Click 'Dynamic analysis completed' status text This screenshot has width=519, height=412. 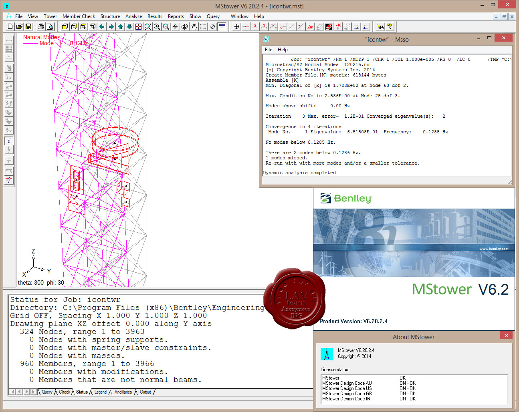299,173
